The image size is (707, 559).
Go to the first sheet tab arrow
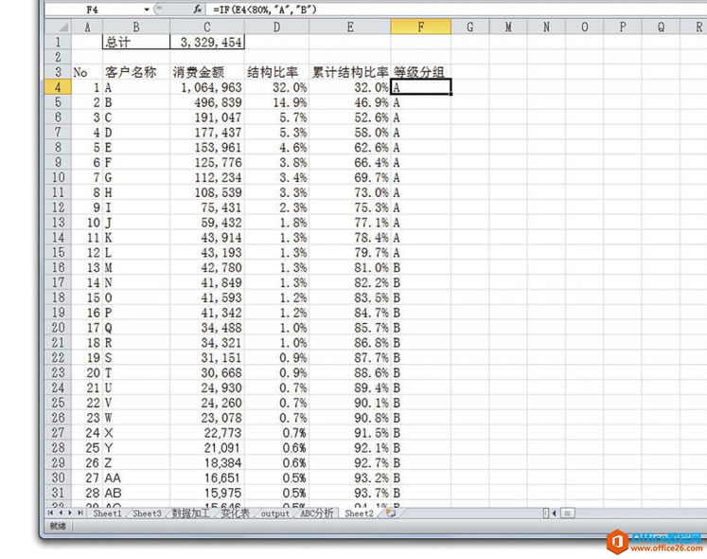50,513
